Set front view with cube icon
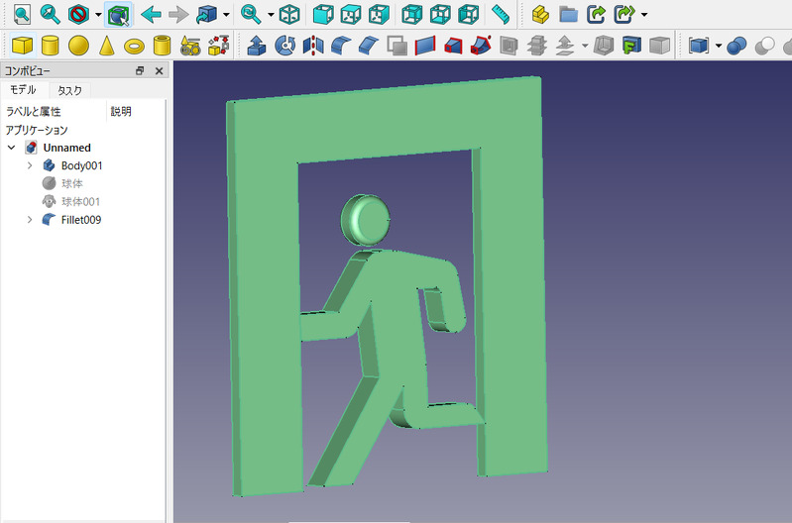Screen dimensions: 792x523 [323, 14]
